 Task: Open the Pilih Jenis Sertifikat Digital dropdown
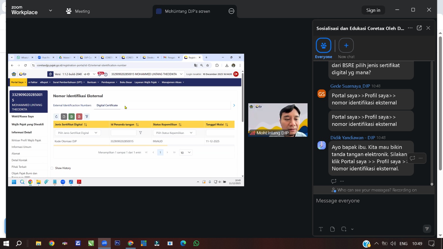click(x=78, y=133)
